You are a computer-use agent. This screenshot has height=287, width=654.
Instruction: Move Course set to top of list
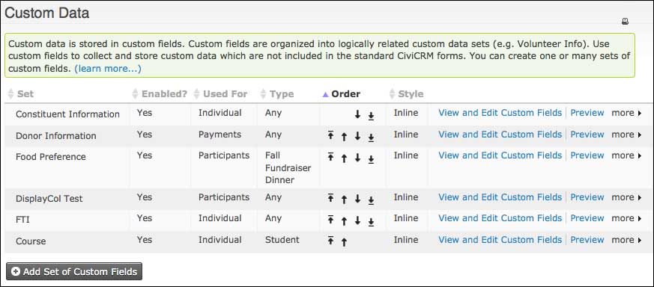tap(330, 241)
